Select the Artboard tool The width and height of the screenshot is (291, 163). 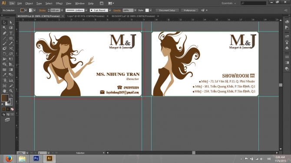point(4,86)
